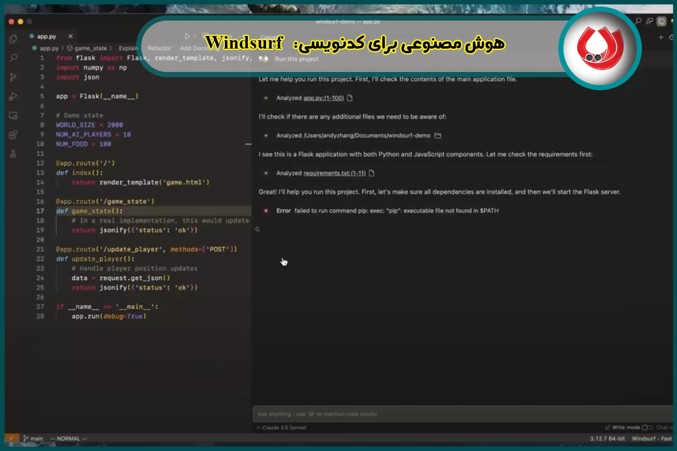The image size is (677, 451).
Task: Click the main branch indicator in the status bar
Action: coord(33,438)
